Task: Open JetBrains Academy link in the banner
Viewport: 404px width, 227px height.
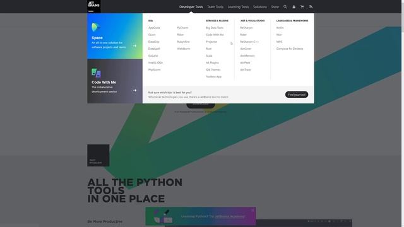Action: tap(230, 216)
